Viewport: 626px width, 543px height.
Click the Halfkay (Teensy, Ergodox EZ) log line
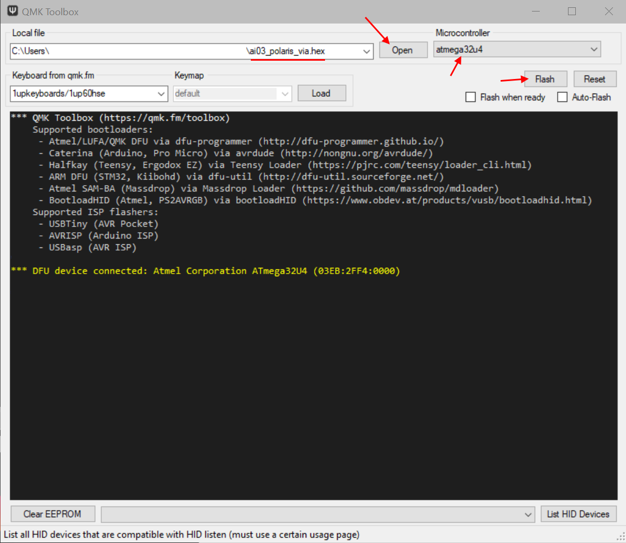click(x=285, y=165)
